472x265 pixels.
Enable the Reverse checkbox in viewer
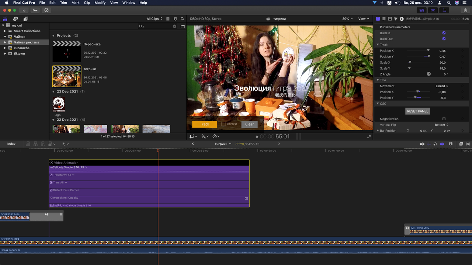(x=223, y=124)
